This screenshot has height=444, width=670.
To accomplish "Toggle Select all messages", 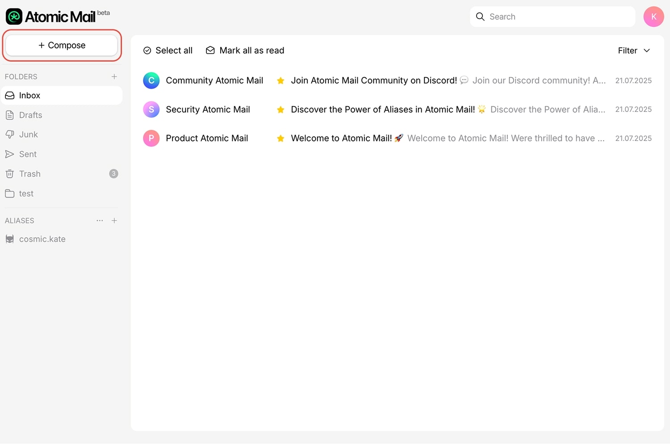I will [x=167, y=50].
